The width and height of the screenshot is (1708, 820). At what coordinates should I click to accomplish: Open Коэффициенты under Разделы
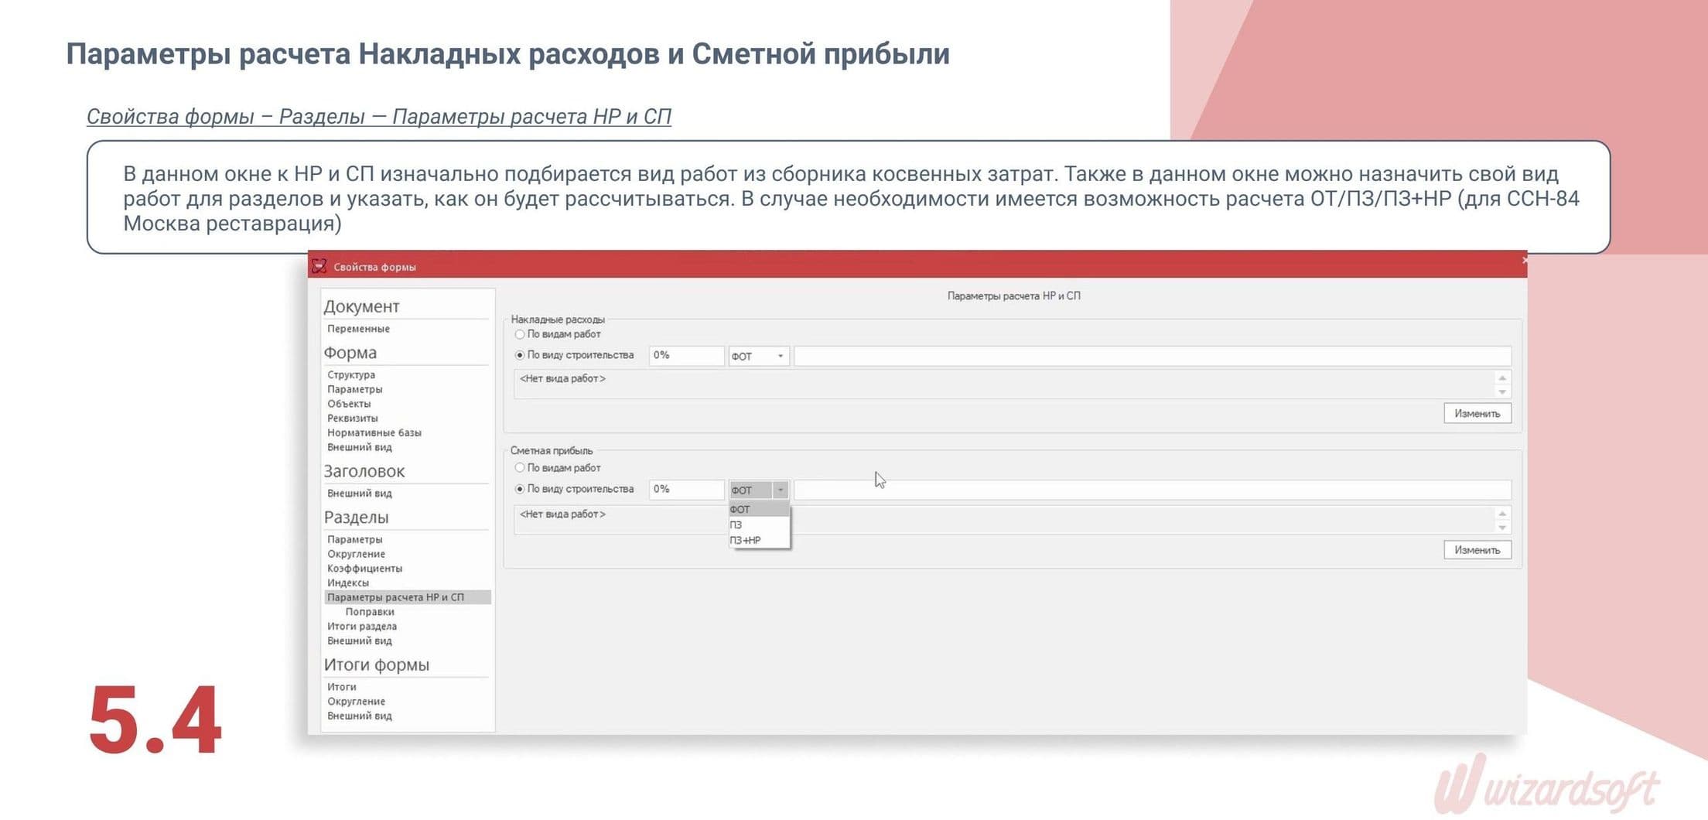click(x=364, y=569)
